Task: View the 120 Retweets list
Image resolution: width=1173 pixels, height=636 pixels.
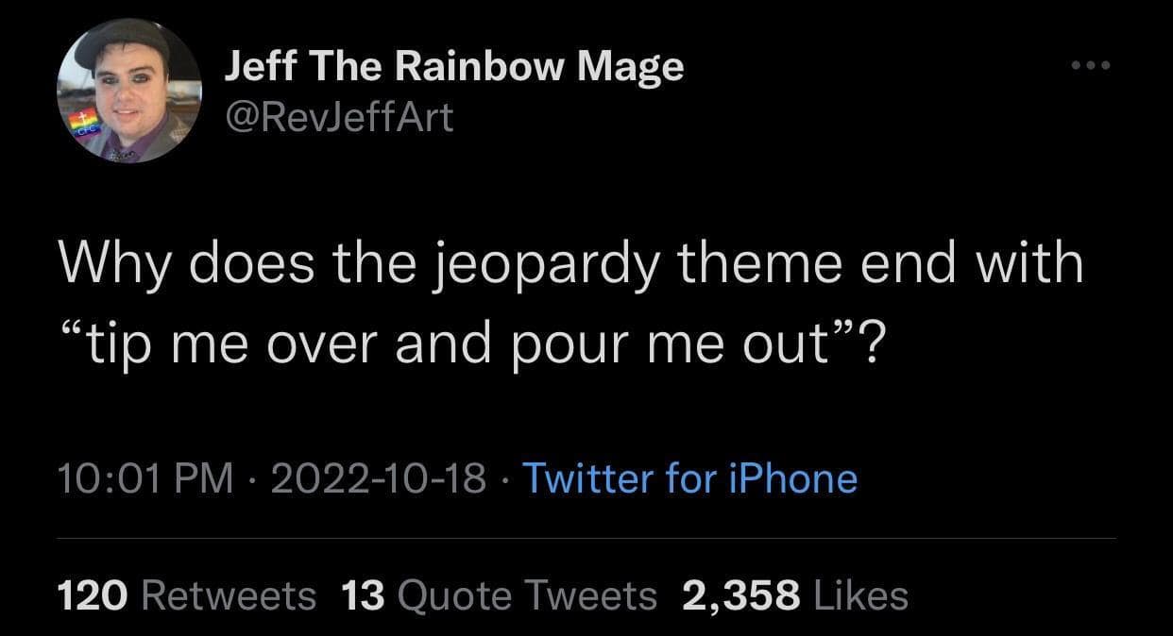Action: (187, 595)
